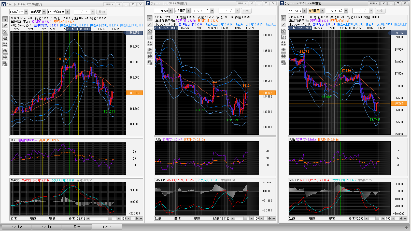Select the cursor tool in USD/JPY chart
411x231 pixels.
click(x=5, y=19)
